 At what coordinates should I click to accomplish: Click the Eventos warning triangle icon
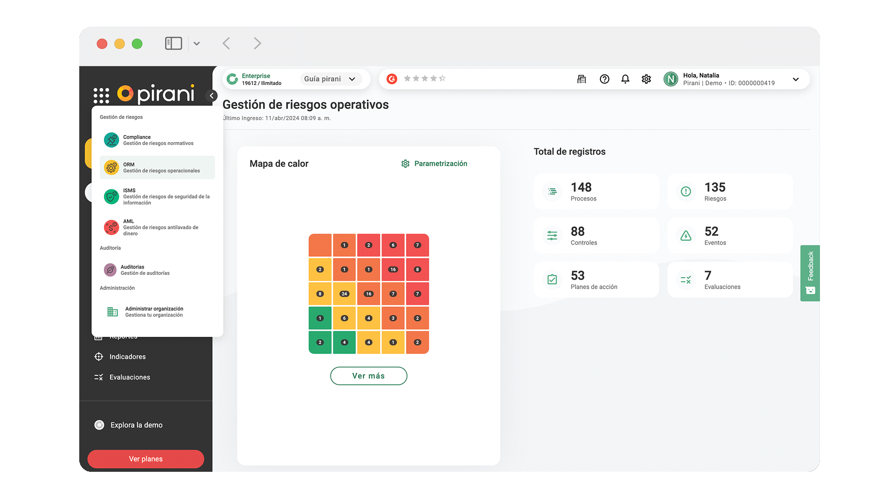tap(686, 236)
